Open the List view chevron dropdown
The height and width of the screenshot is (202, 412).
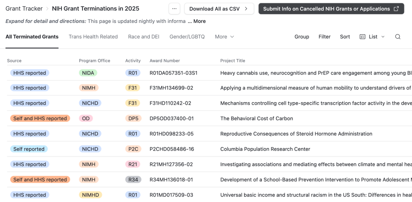click(383, 37)
